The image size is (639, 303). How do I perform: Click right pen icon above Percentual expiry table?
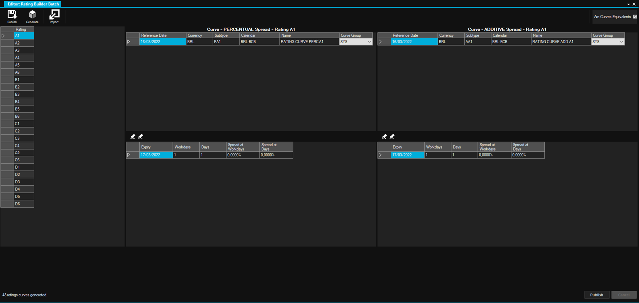141,136
